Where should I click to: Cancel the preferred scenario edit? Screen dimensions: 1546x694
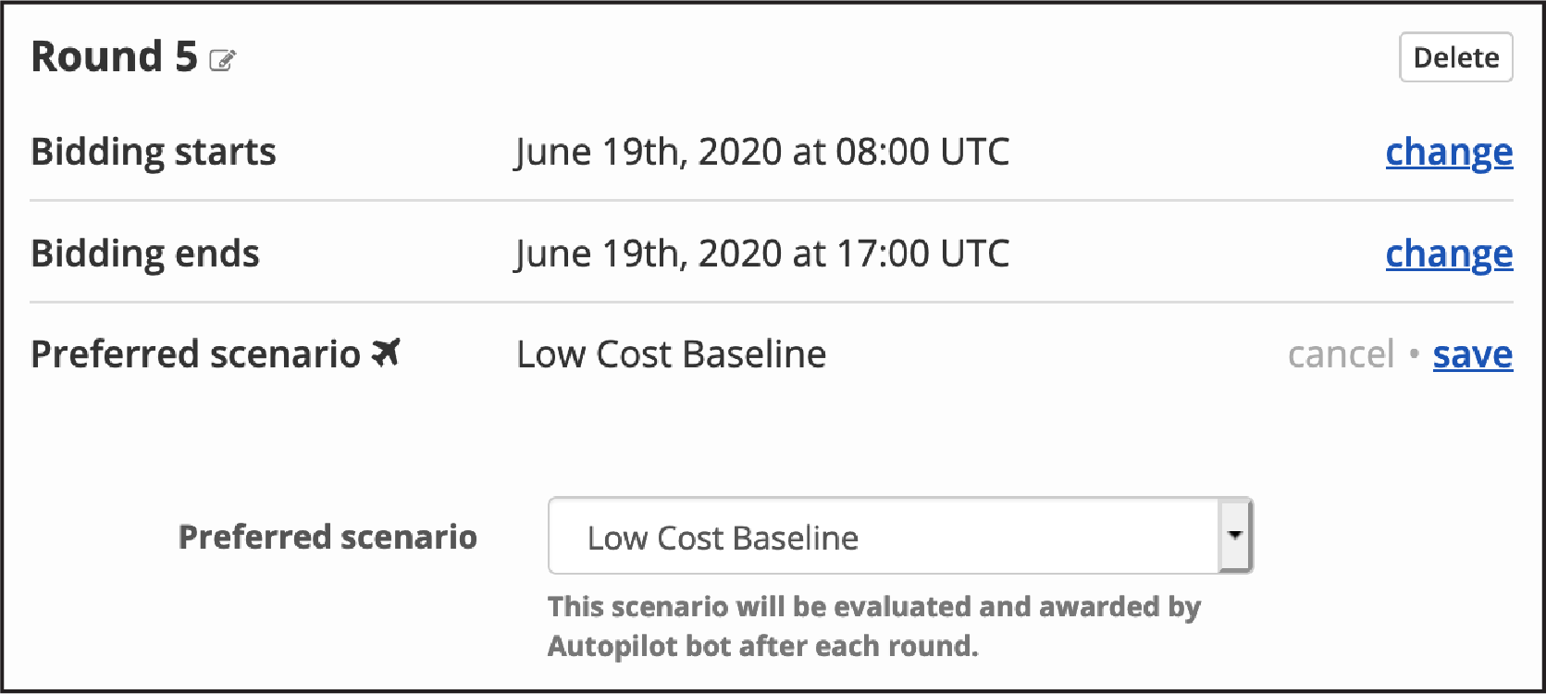(1341, 354)
